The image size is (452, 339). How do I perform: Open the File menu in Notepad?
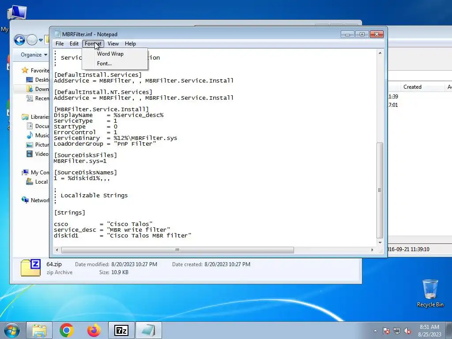pos(60,44)
